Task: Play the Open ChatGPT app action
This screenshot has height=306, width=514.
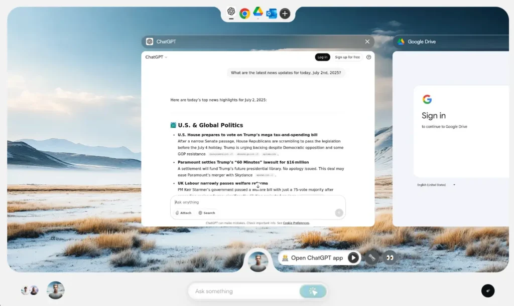Action: point(353,257)
